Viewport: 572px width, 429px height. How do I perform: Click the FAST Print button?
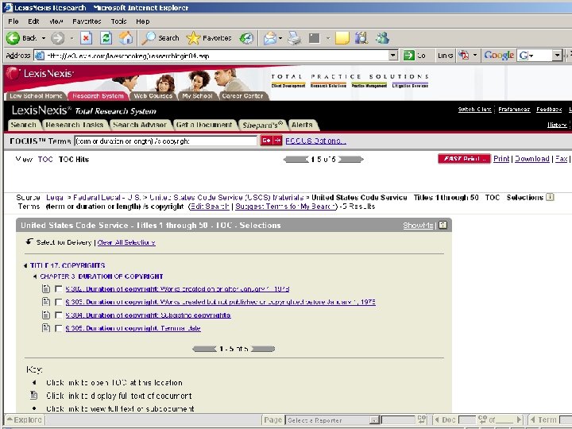click(464, 159)
